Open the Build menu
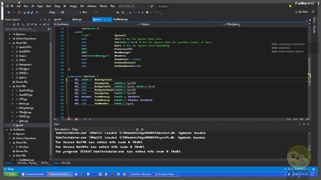321x180 pixels. pos(49,6)
